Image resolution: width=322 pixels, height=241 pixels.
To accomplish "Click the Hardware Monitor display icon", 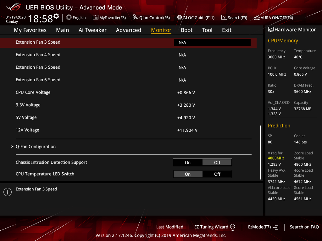I will coord(271,30).
